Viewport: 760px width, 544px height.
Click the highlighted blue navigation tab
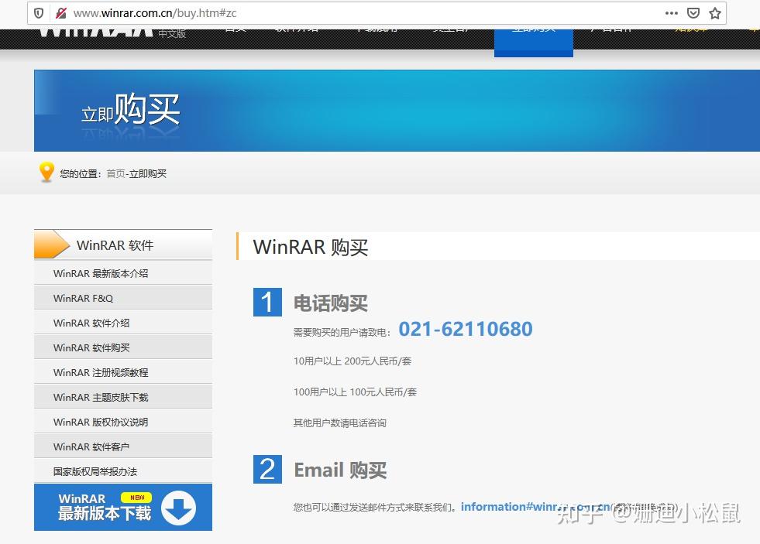pyautogui.click(x=534, y=43)
